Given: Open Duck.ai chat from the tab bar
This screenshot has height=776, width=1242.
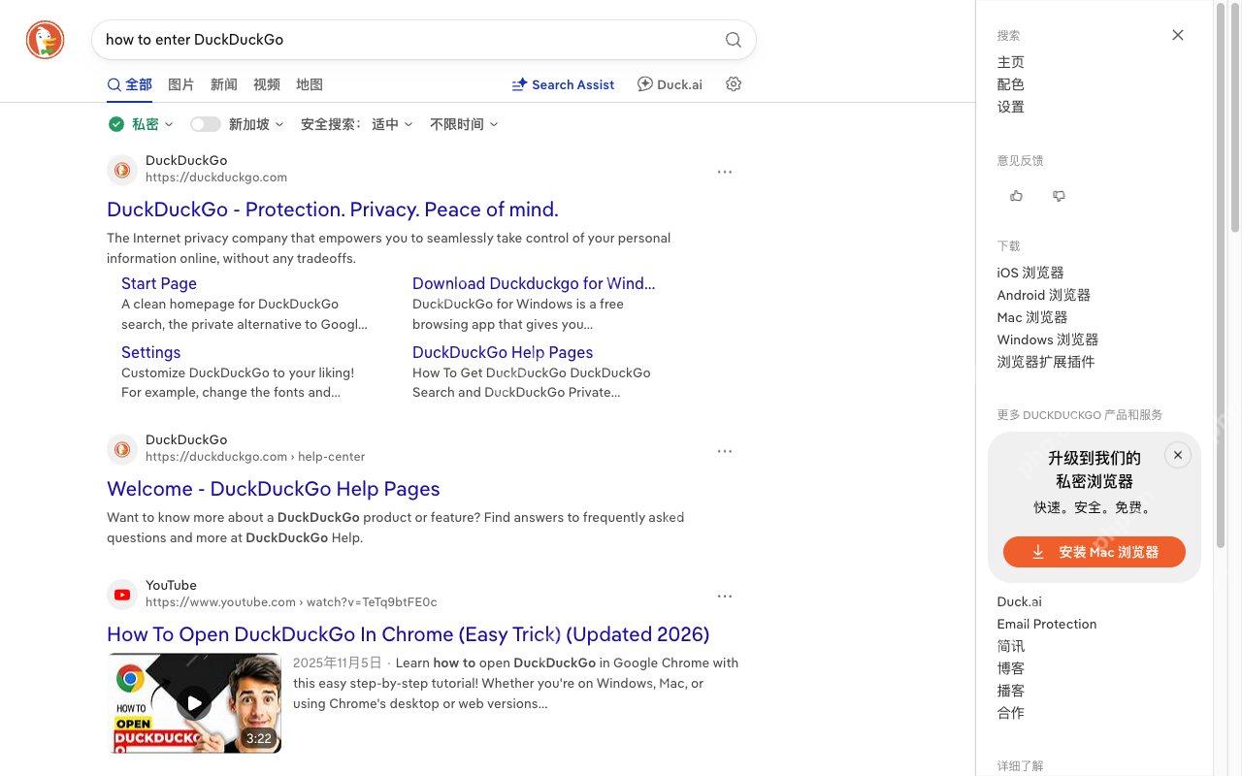Looking at the screenshot, I should pos(670,84).
